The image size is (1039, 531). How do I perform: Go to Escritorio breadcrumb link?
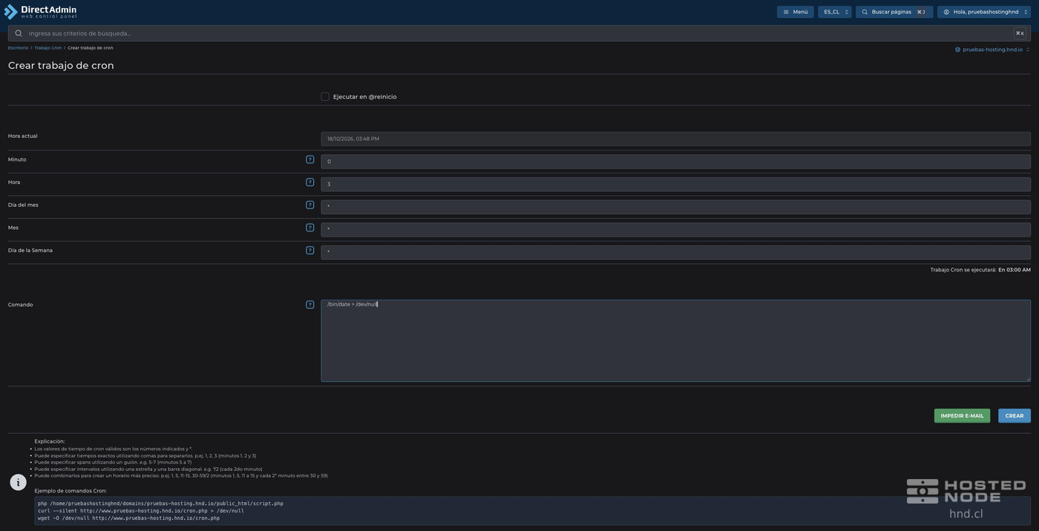(x=18, y=48)
